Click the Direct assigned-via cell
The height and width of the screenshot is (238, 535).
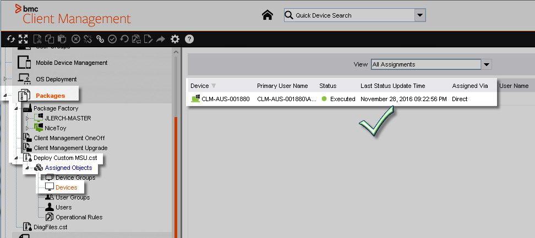tap(460, 99)
